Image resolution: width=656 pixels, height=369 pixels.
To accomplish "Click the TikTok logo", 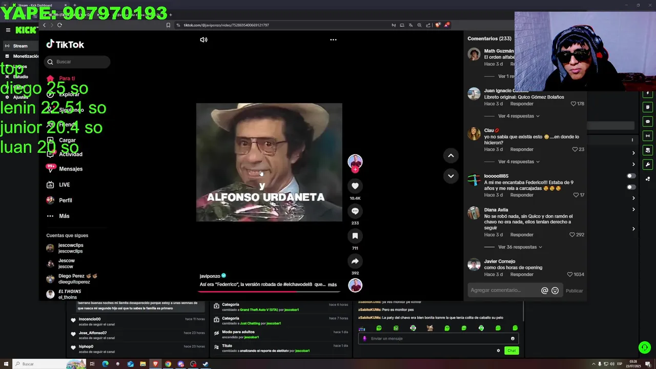I will click(x=65, y=45).
